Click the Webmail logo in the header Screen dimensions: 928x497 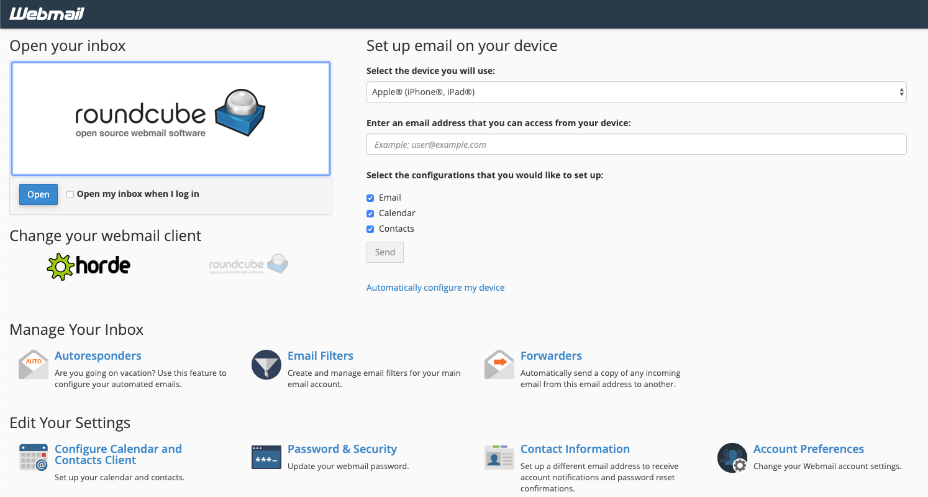coord(46,14)
